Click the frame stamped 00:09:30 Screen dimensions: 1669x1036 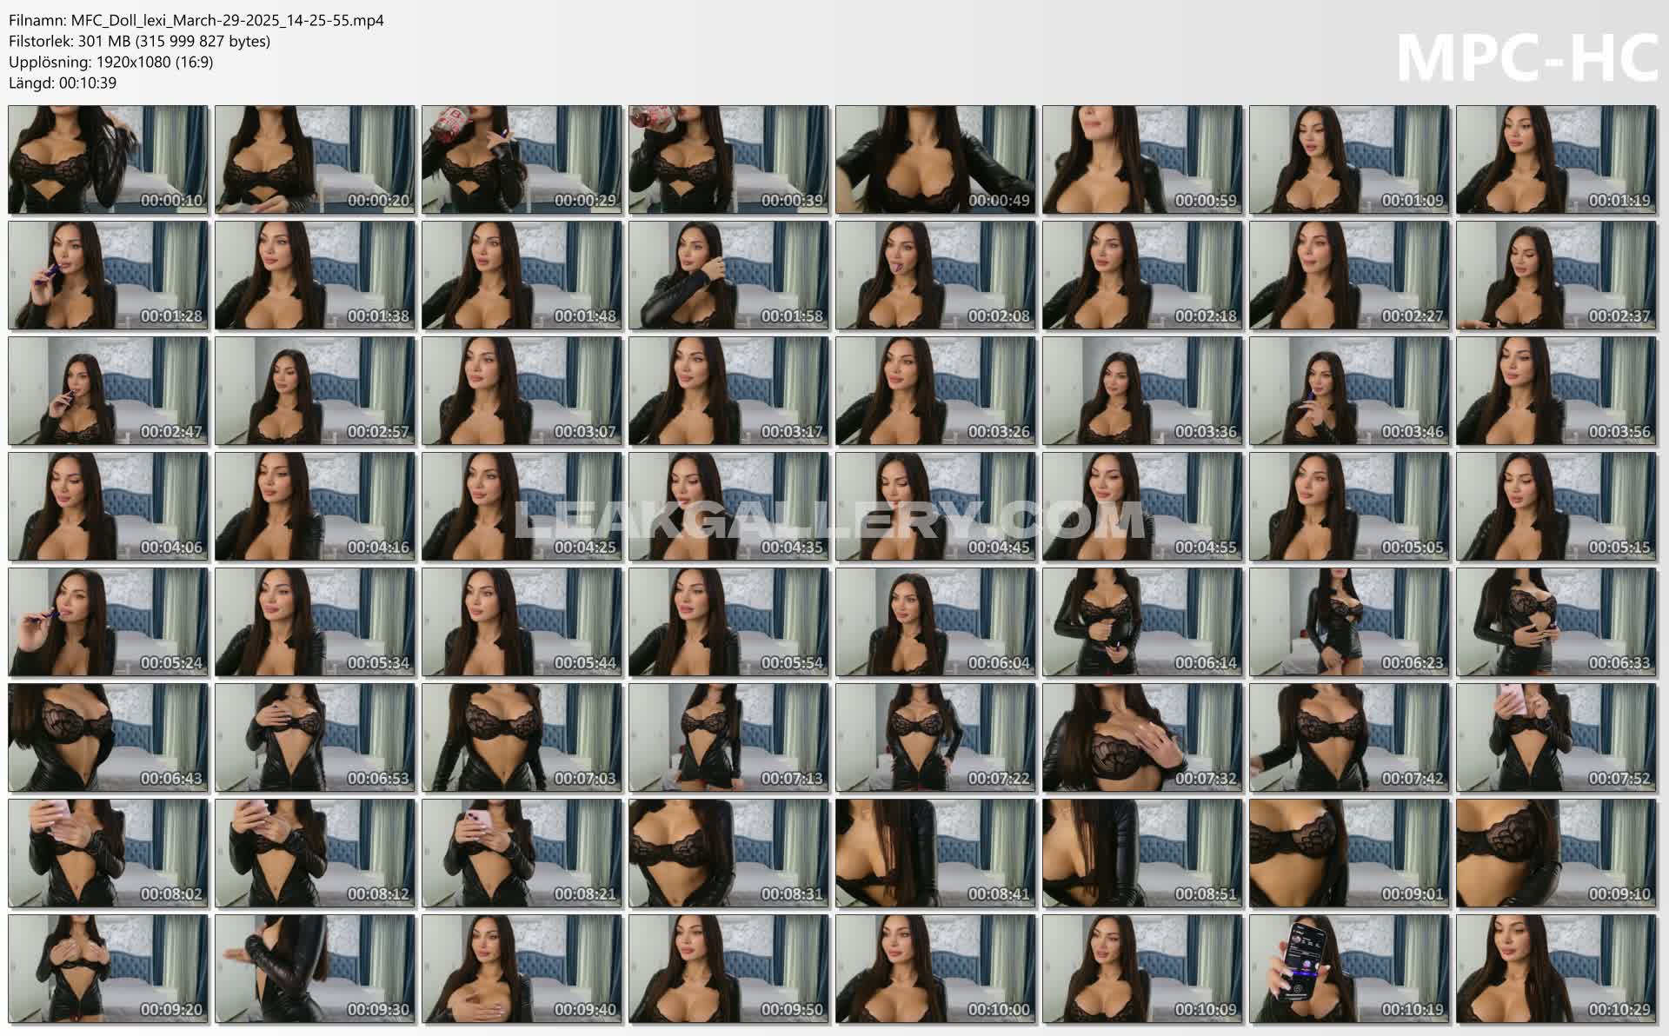(316, 968)
